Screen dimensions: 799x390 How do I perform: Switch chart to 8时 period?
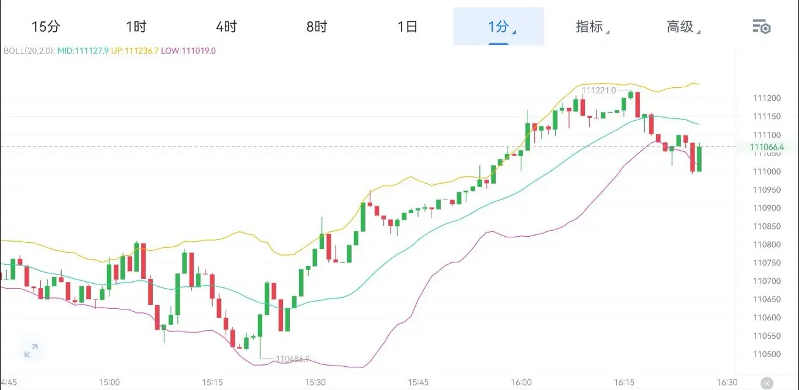click(317, 27)
